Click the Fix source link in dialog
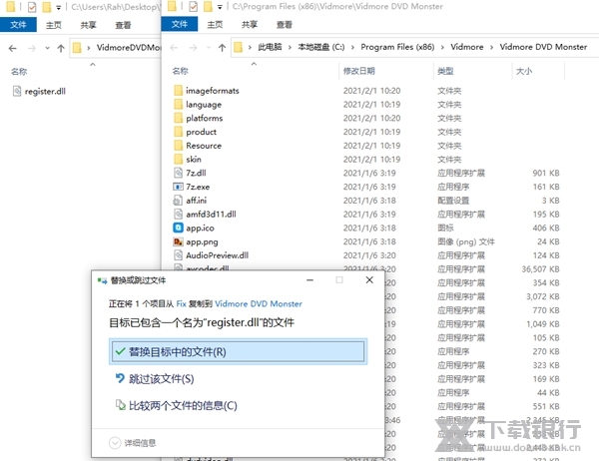This screenshot has width=599, height=461. pos(181,304)
